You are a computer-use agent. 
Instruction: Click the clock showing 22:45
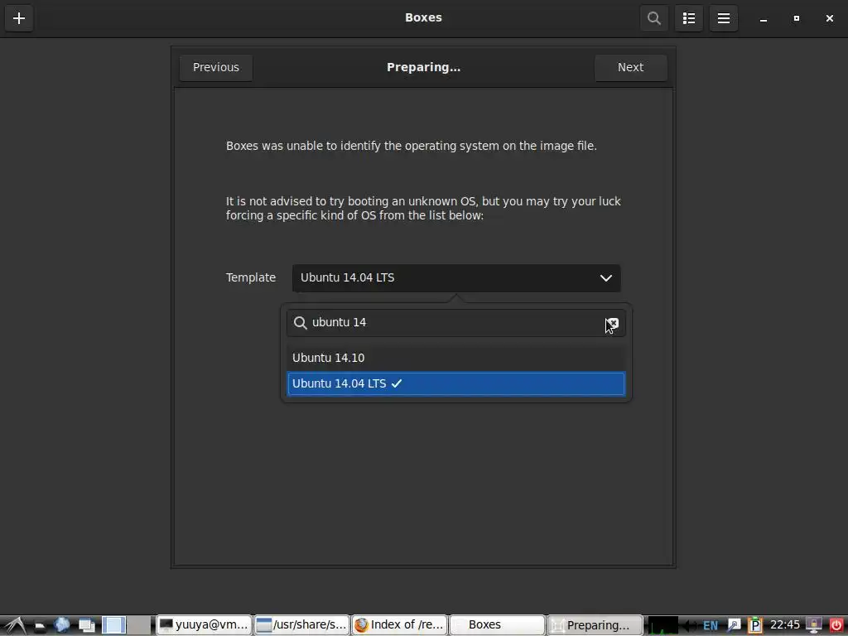click(785, 625)
